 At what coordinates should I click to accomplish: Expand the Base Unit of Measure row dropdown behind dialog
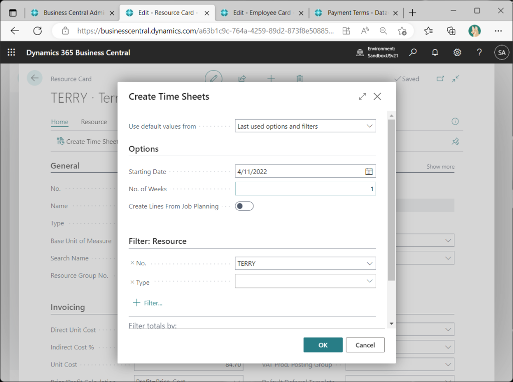pyautogui.click(x=448, y=240)
